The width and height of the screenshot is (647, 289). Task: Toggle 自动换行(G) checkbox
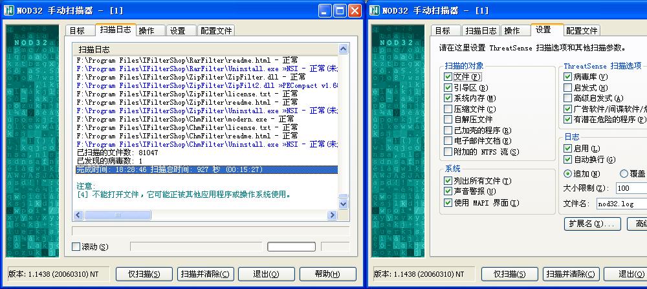pyautogui.click(x=567, y=159)
